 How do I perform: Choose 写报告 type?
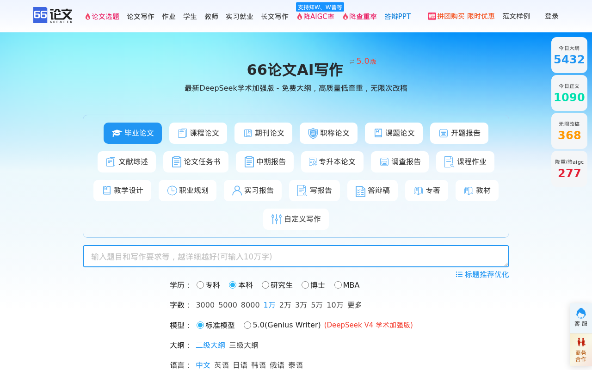[x=314, y=191]
